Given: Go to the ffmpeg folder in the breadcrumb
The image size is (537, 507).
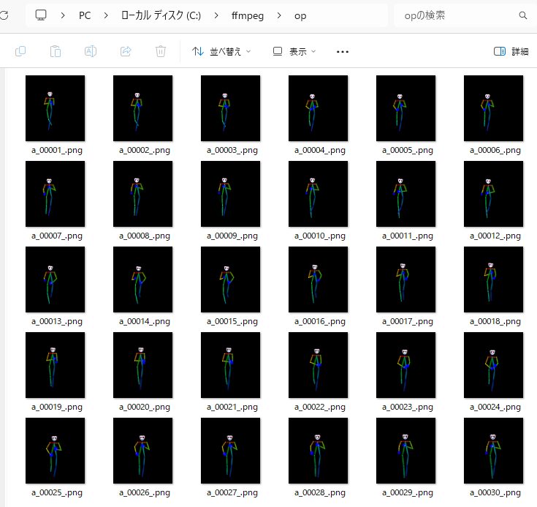Looking at the screenshot, I should pyautogui.click(x=248, y=15).
